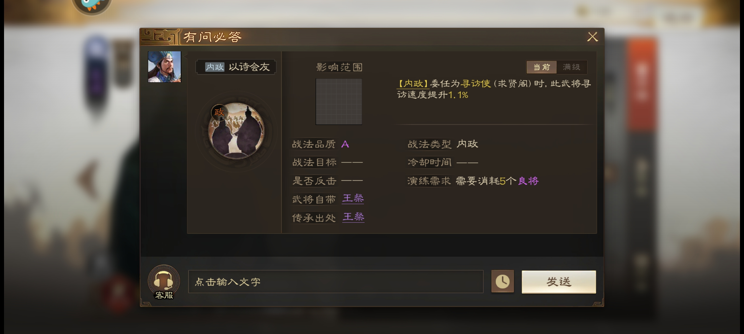This screenshot has width=744, height=334.
Task: Open 王粲 link beside 武将自带
Action: coord(353,198)
